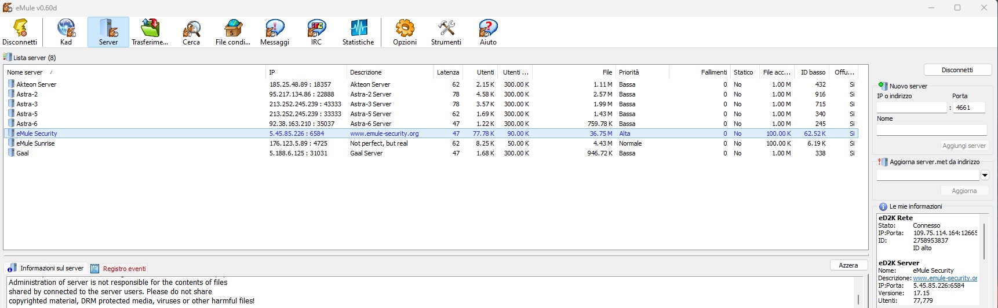
Task: Click the Azzera button
Action: [848, 265]
